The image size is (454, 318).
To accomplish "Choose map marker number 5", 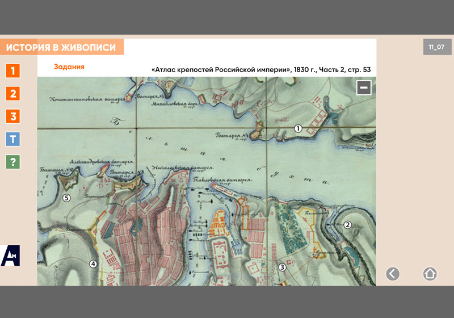I will pos(66,198).
